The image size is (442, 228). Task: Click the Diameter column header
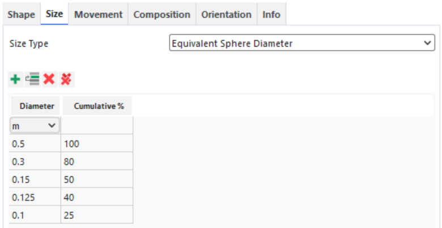(x=36, y=106)
